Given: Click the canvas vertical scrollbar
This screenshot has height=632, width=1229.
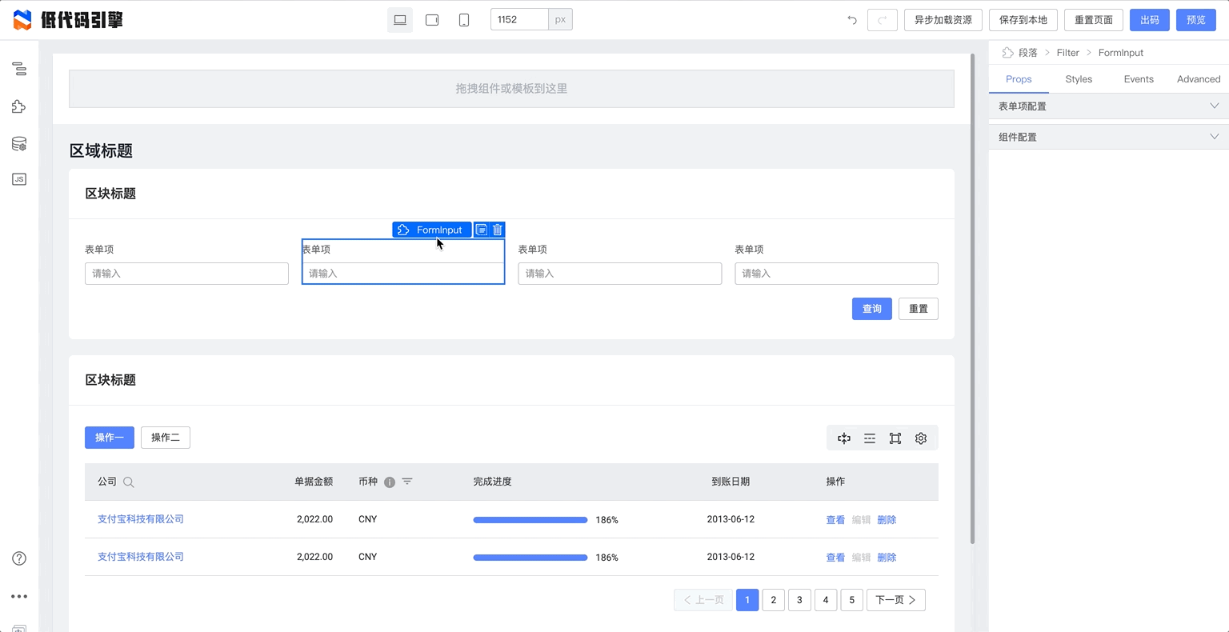Looking at the screenshot, I should click(972, 299).
